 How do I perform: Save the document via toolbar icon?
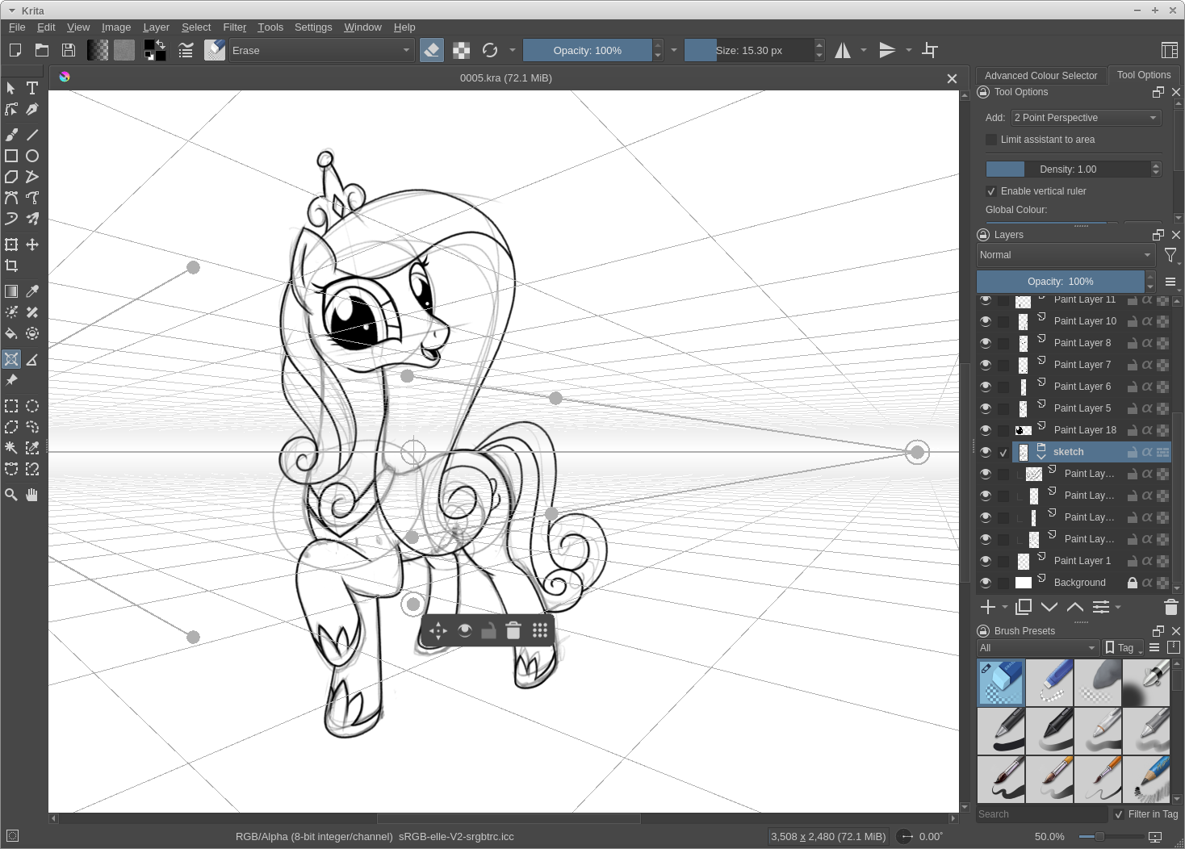tap(69, 50)
